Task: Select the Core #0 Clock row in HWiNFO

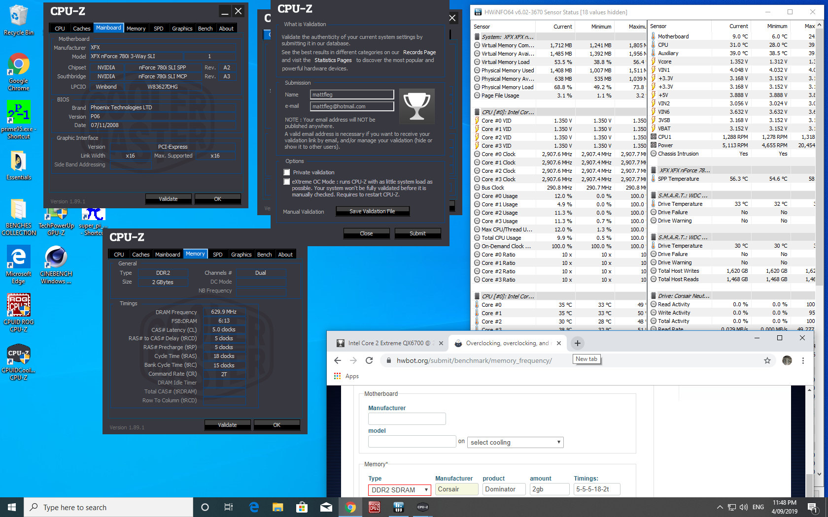Action: (x=559, y=154)
